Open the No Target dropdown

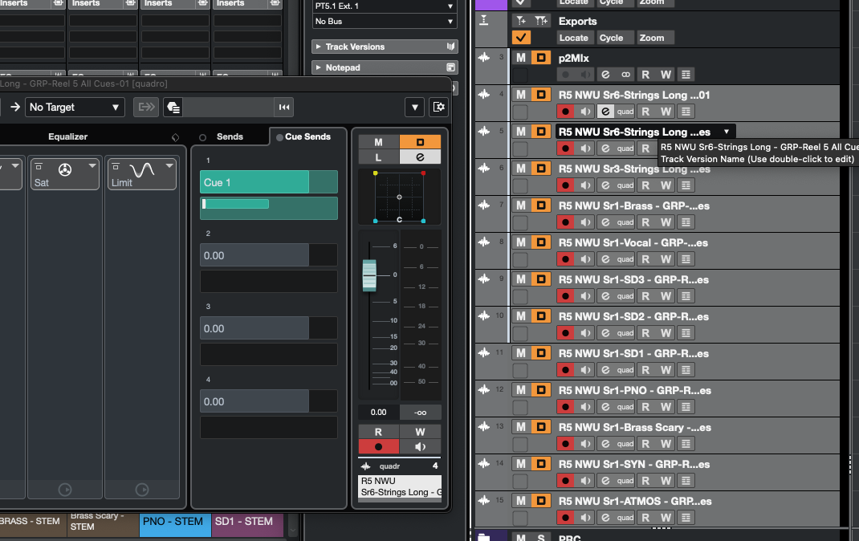click(75, 107)
